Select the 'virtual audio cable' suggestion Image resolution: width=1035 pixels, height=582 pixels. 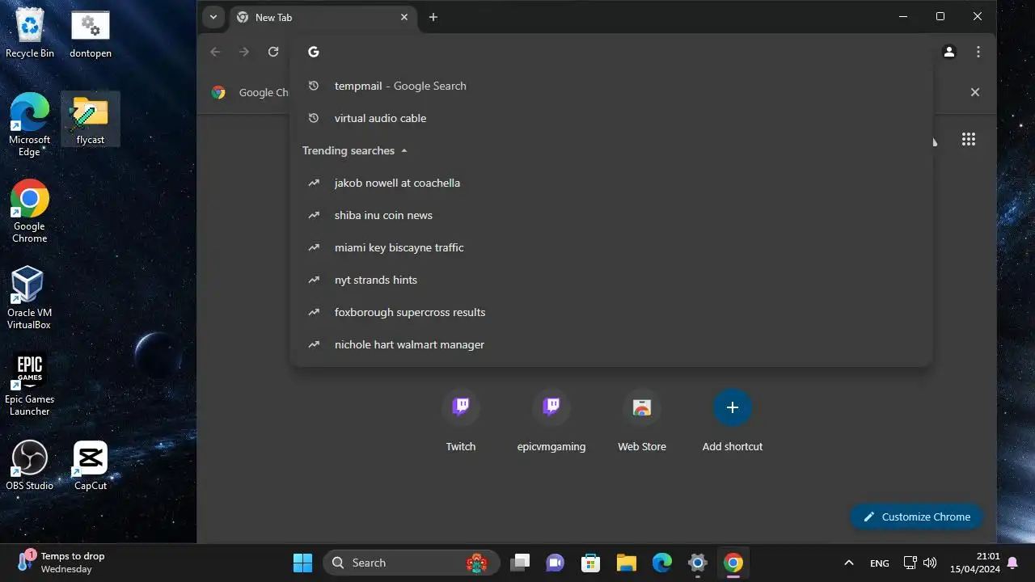point(611,118)
